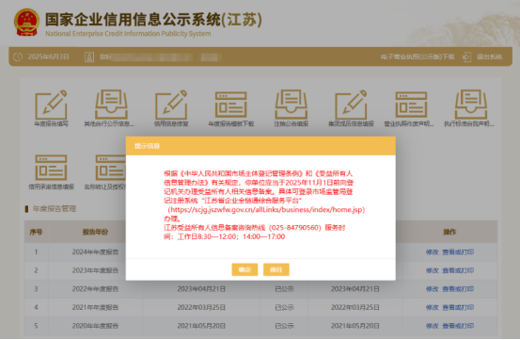
Task: Click the first 2021年05月20日 date cell
Action: (201, 326)
